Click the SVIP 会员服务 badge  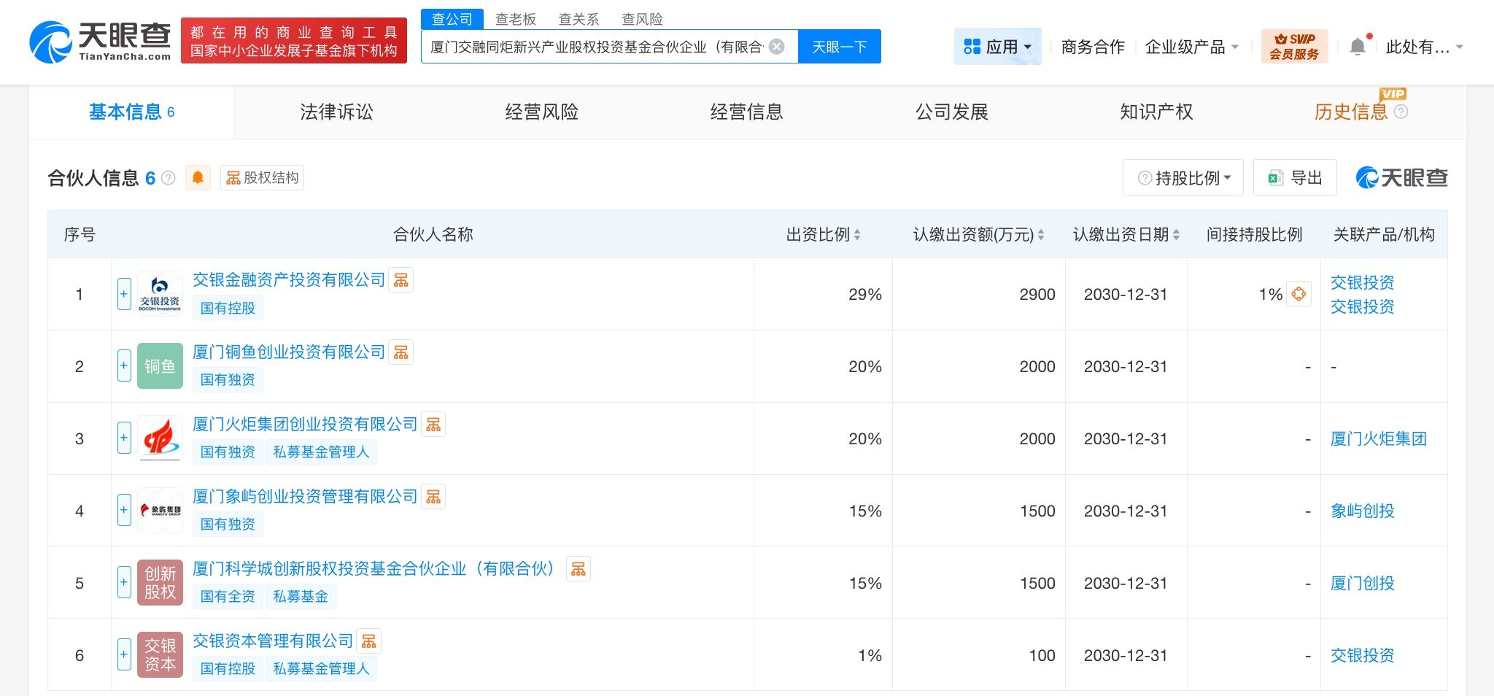pos(1294,47)
